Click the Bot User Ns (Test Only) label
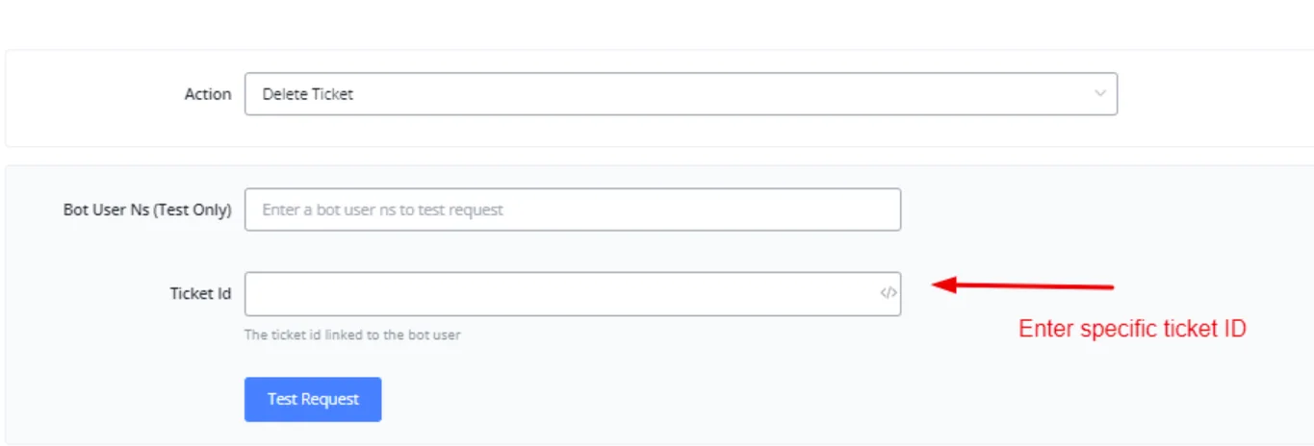Screen dimensions: 1314x446 [147, 210]
